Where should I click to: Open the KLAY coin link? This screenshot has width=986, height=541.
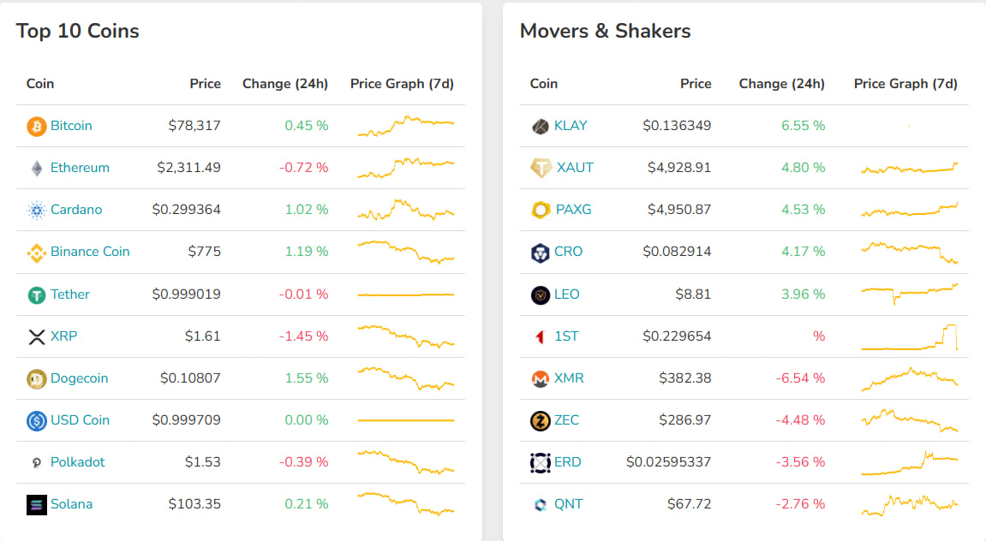coord(571,126)
